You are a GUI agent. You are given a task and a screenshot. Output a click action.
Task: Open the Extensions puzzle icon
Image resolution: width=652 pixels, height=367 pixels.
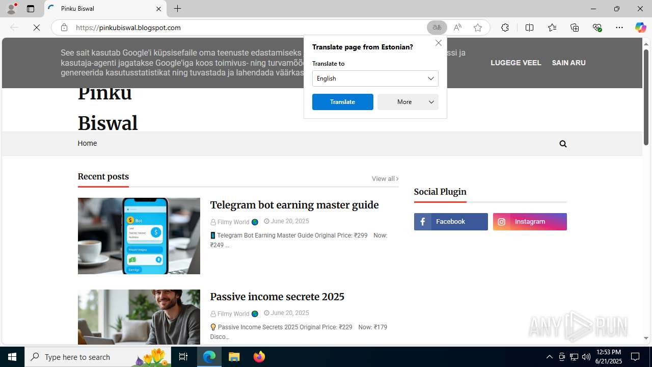click(x=505, y=28)
